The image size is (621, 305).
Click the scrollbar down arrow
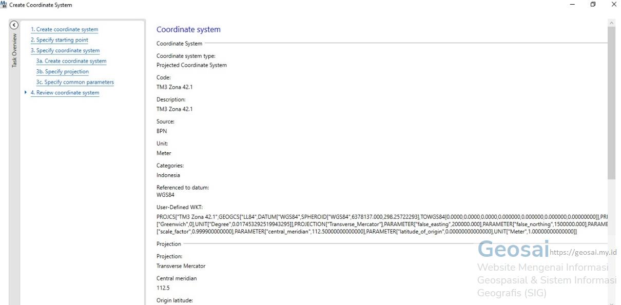pos(611,302)
